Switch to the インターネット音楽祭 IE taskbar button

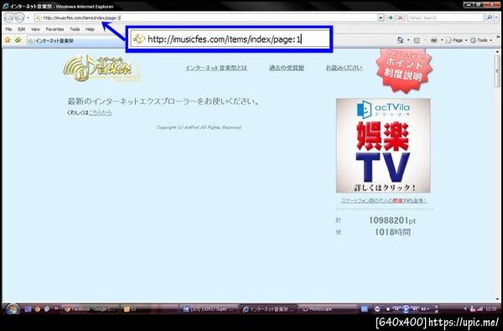tap(268, 309)
